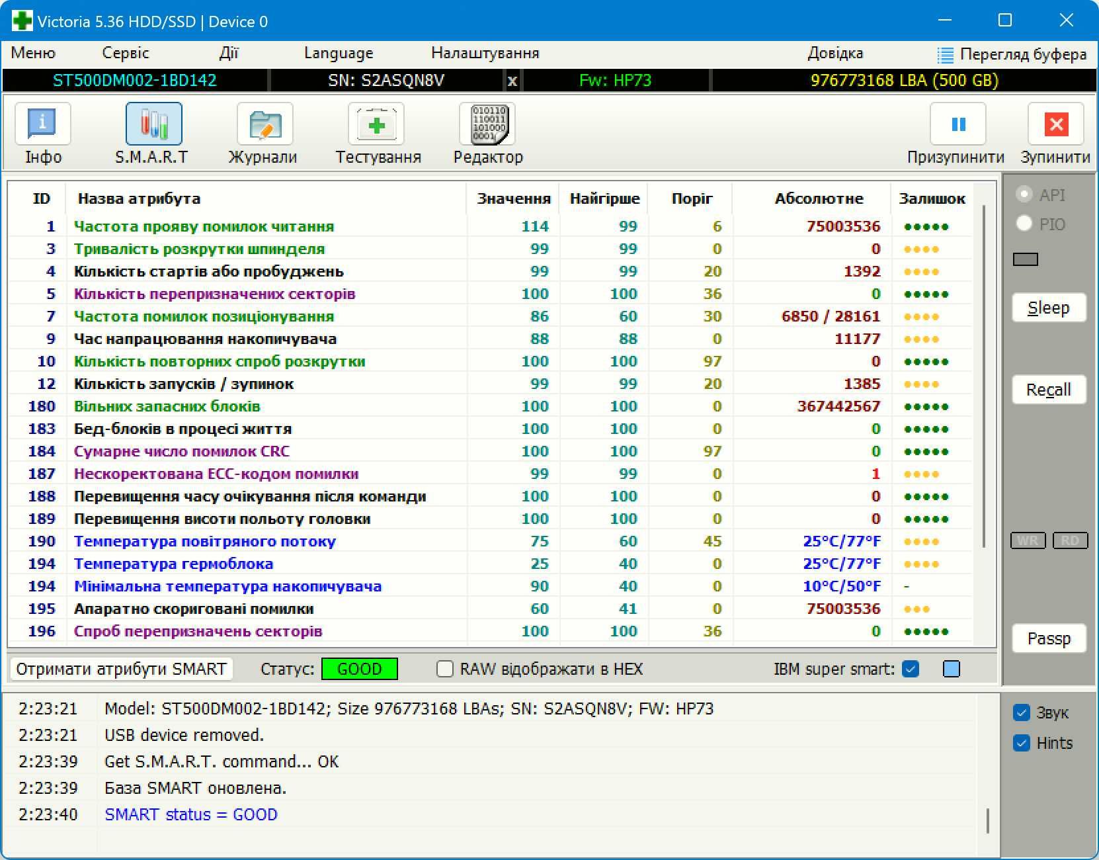Click the RD indicator button
Viewport: 1099px width, 860px height.
click(x=1070, y=540)
